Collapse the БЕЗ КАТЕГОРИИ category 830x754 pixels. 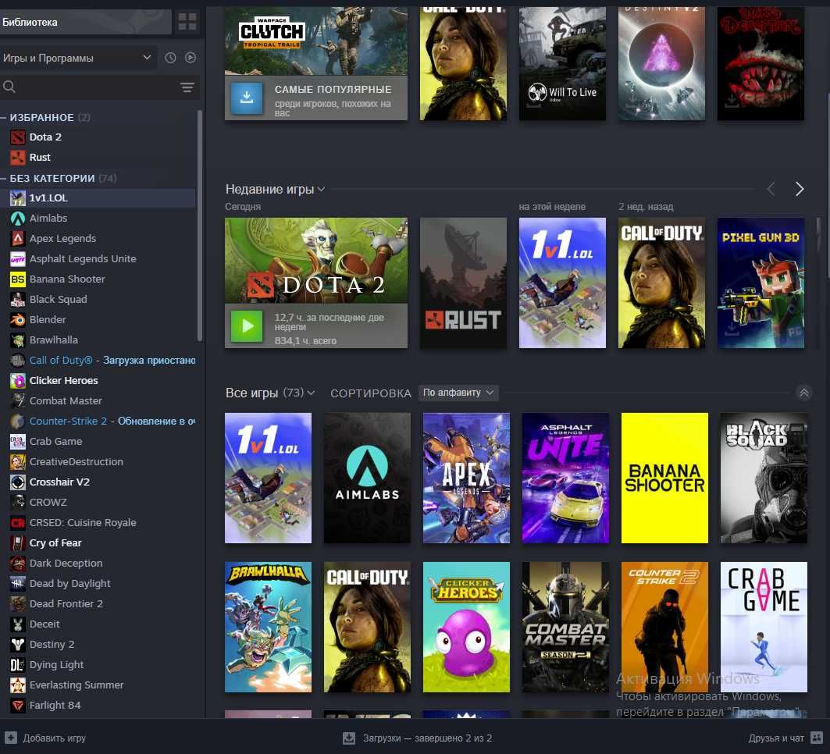(x=3, y=178)
